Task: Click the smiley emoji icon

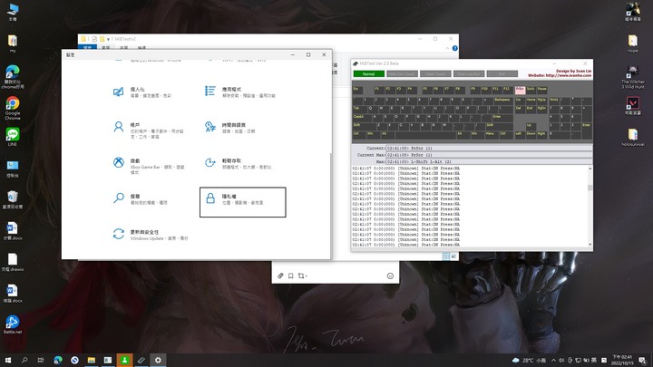Action: click(390, 275)
